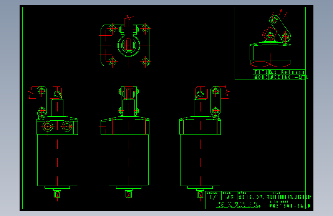The width and height of the screenshot is (333, 216).
Task: Select the sheet size value "A3"
Action: [230, 197]
